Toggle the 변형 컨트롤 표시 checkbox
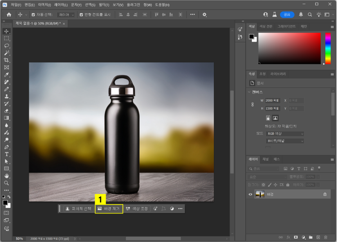The height and width of the screenshot is (242, 337). click(x=81, y=14)
